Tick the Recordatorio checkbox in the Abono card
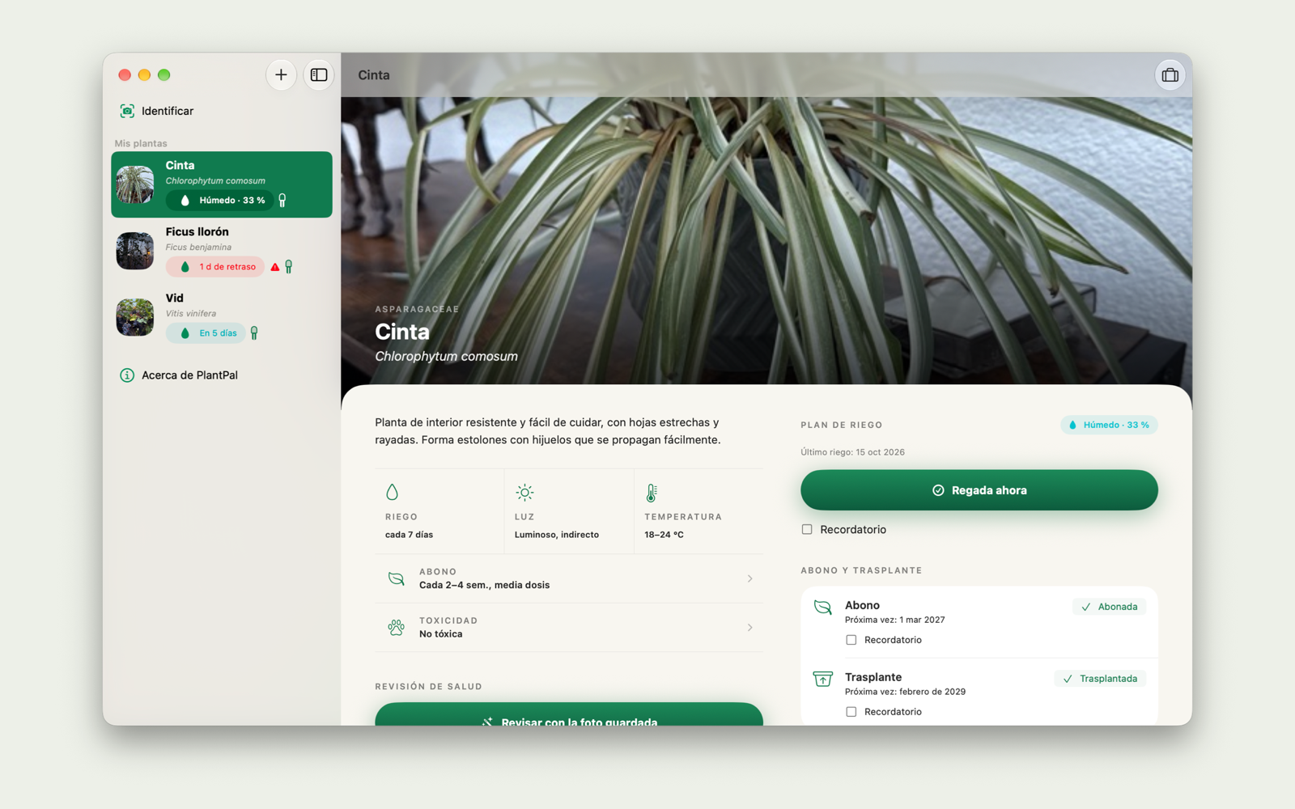This screenshot has width=1295, height=809. tap(851, 640)
